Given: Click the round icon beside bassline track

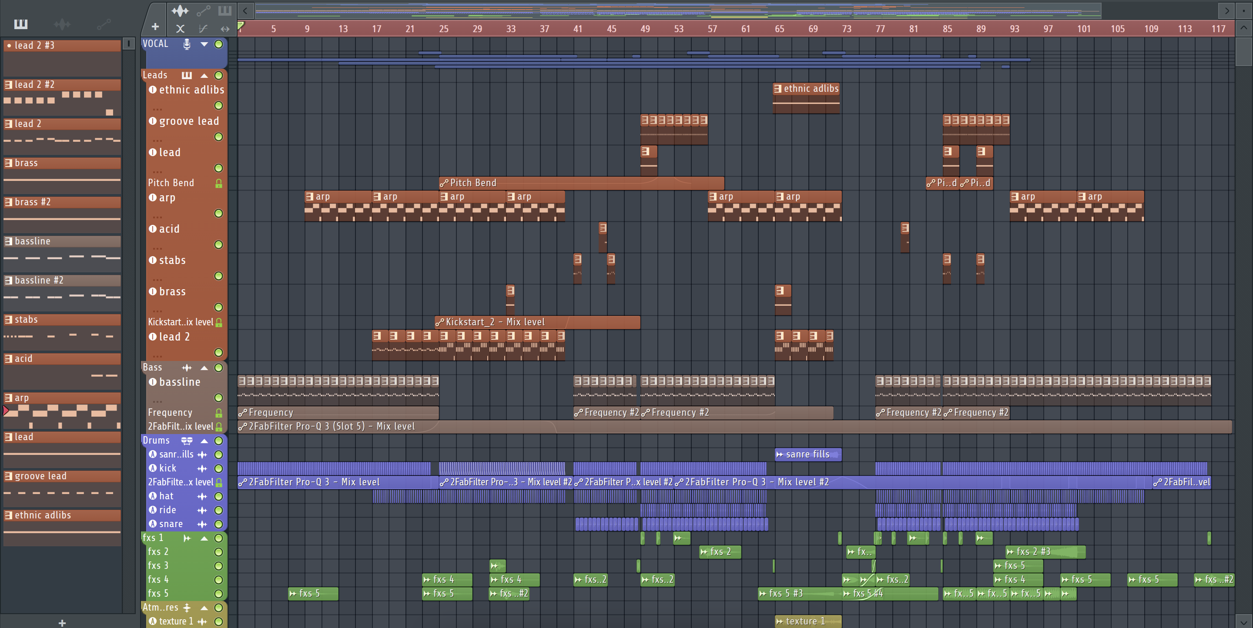Looking at the screenshot, I should click(153, 382).
